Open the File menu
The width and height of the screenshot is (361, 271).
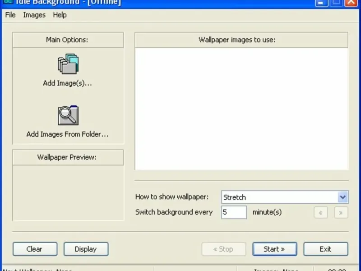point(10,15)
